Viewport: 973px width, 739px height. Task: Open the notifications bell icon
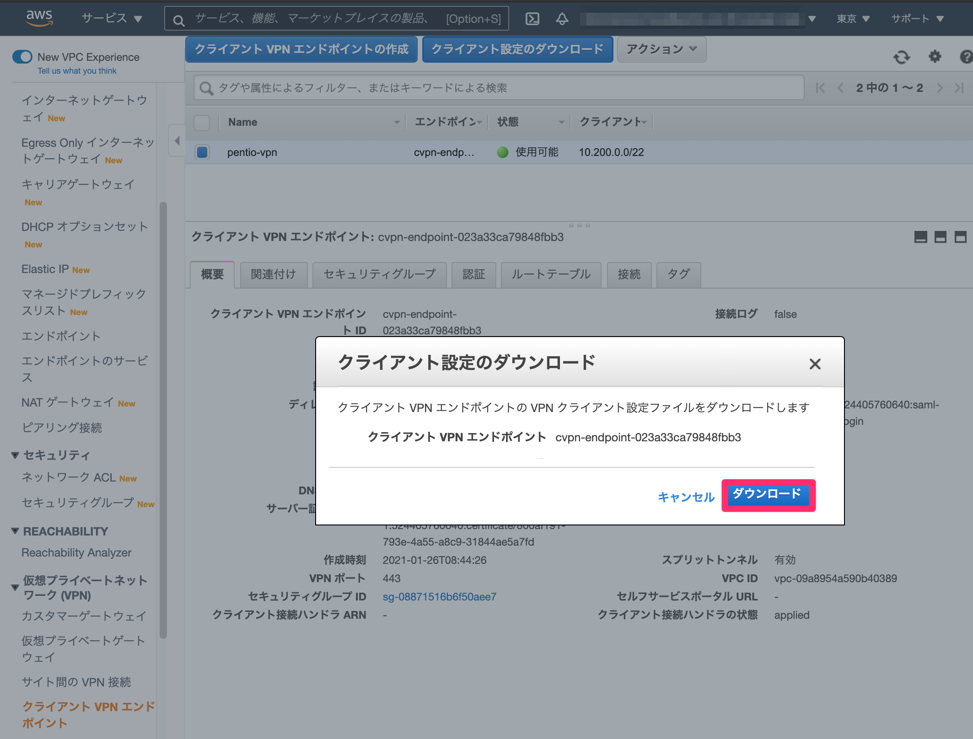click(x=562, y=19)
